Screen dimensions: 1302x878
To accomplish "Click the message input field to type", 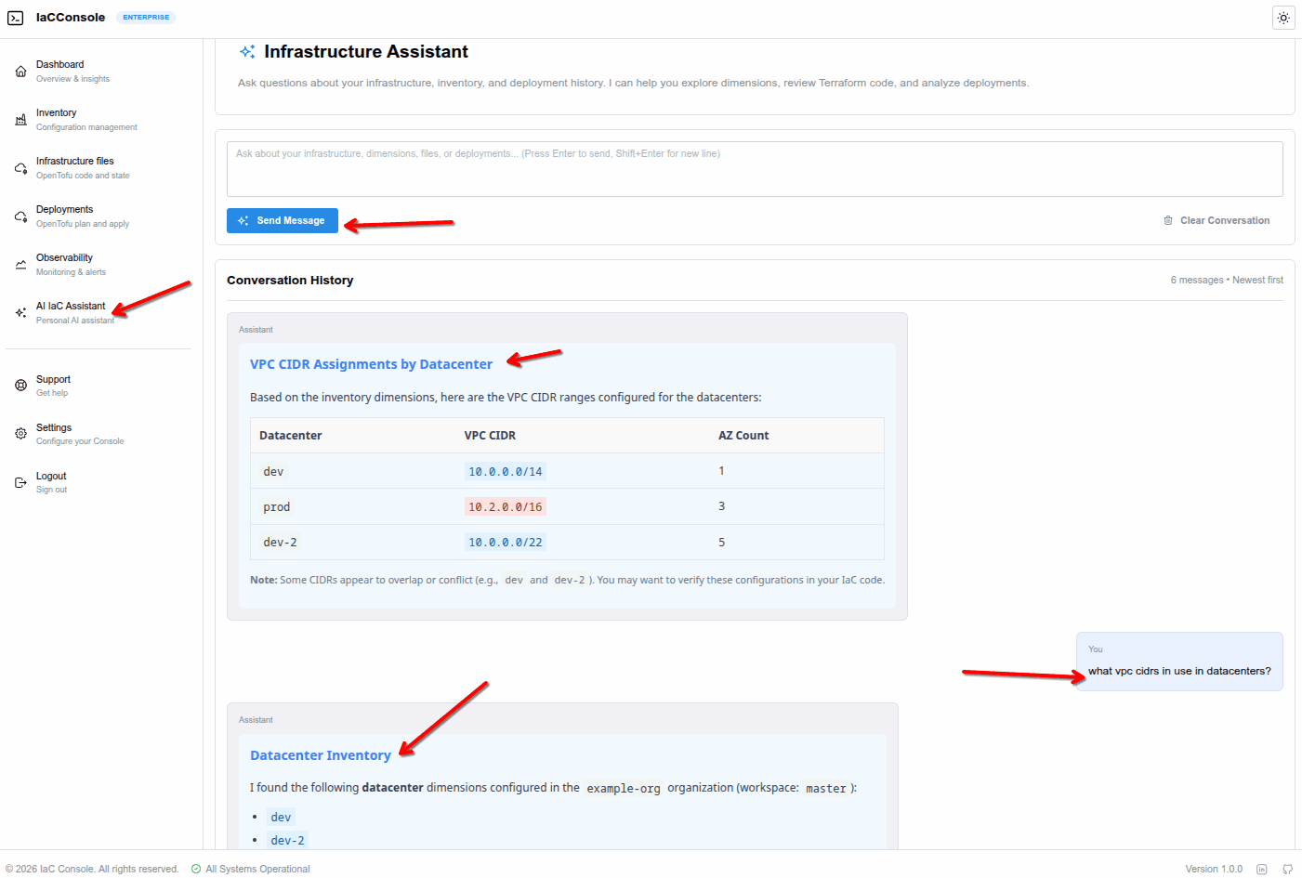I will 755,168.
